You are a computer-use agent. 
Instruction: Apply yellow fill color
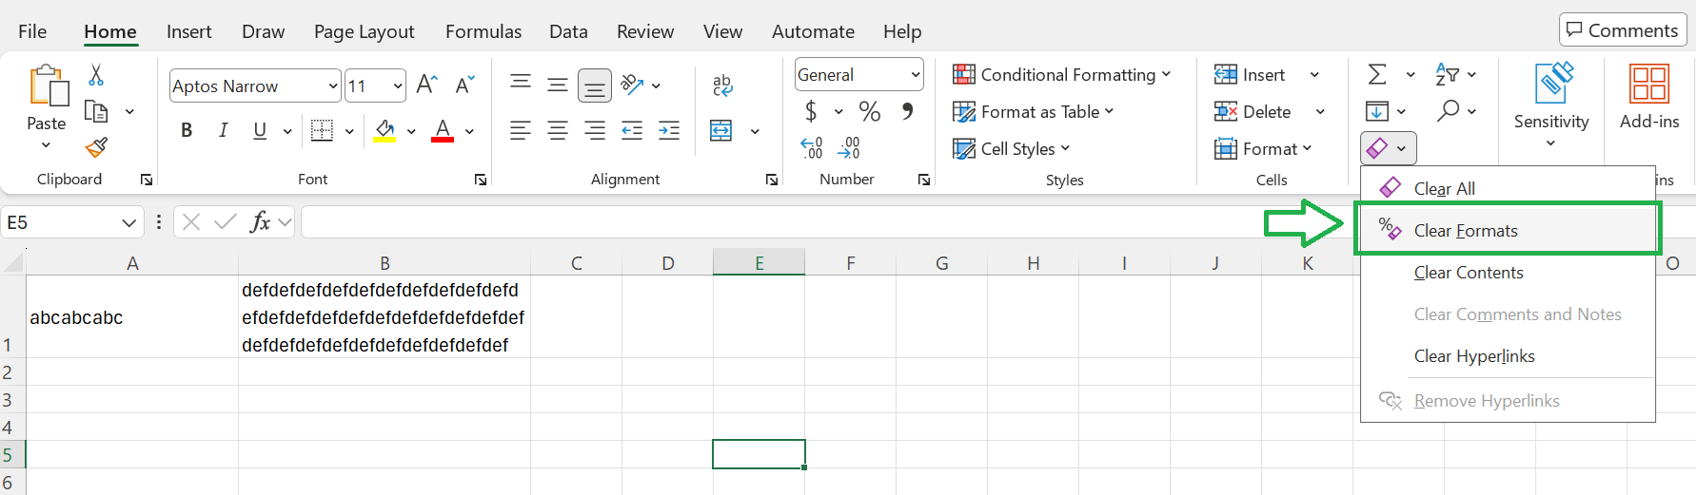(x=385, y=130)
